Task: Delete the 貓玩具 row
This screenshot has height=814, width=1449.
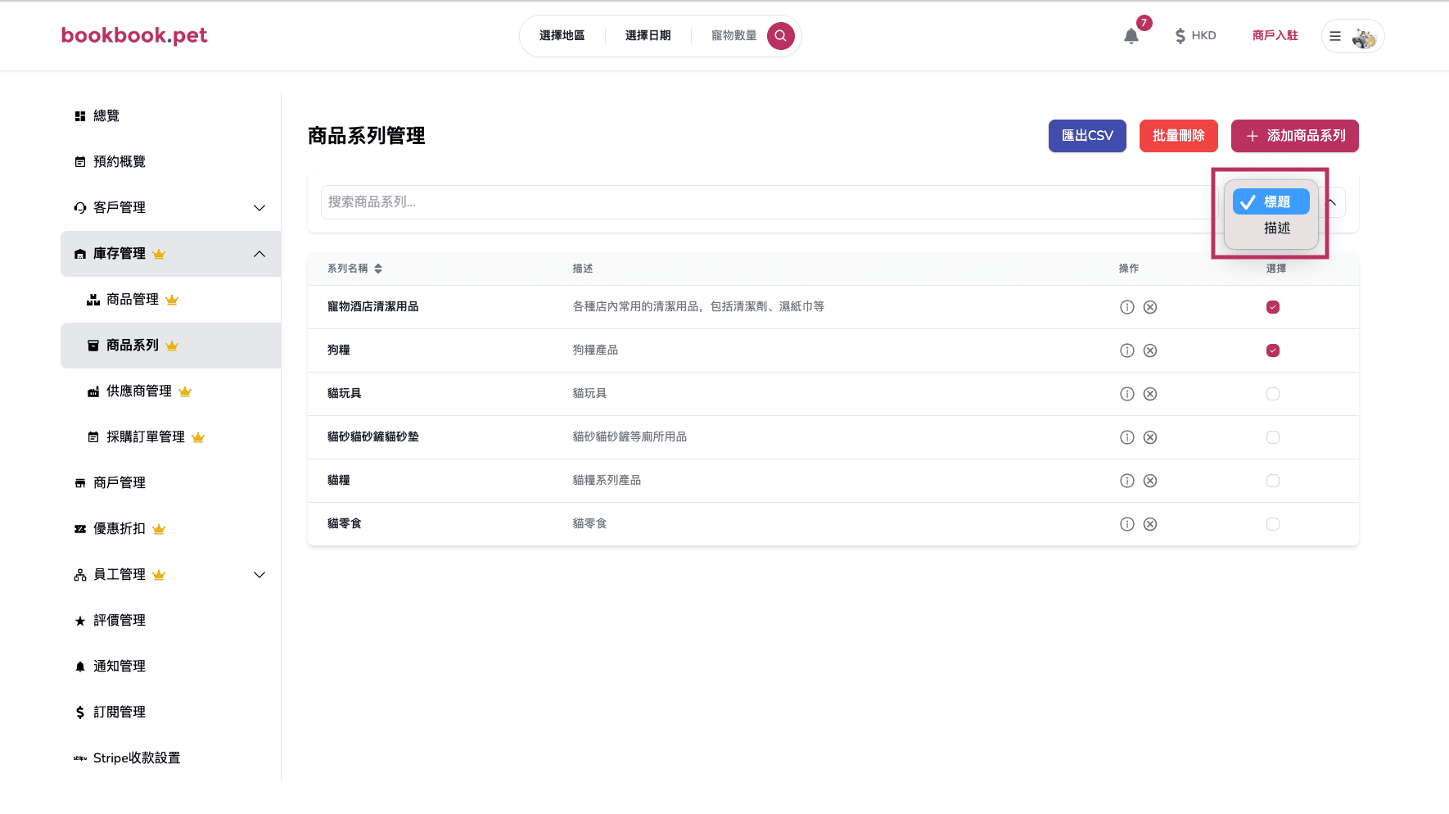Action: [1150, 394]
